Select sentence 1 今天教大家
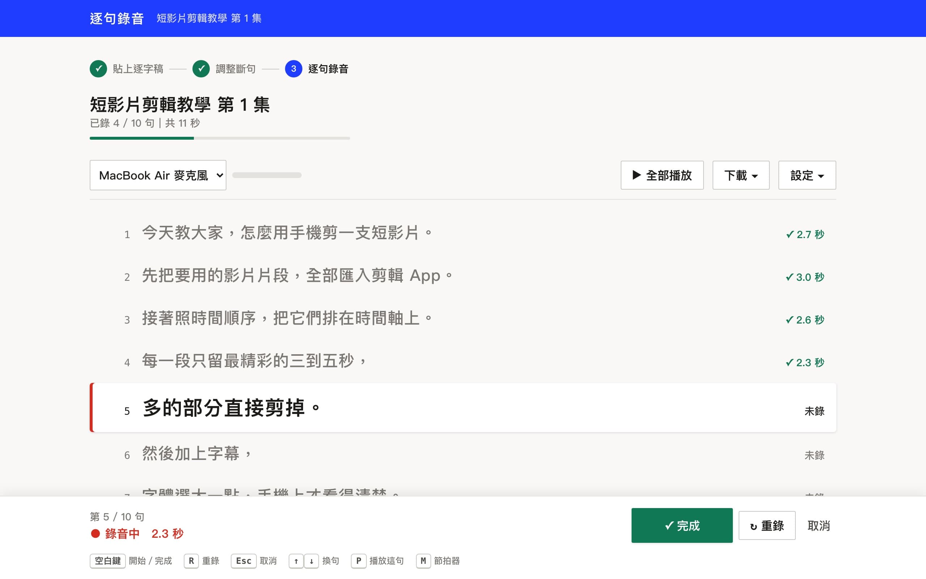 pyautogui.click(x=463, y=233)
